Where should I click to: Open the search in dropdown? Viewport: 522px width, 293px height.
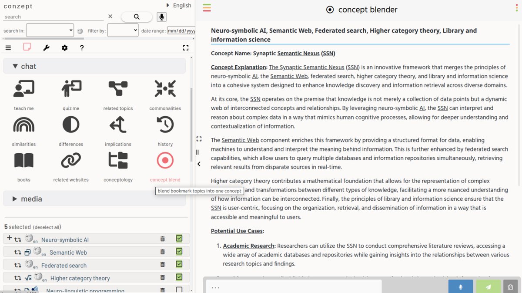(x=50, y=30)
